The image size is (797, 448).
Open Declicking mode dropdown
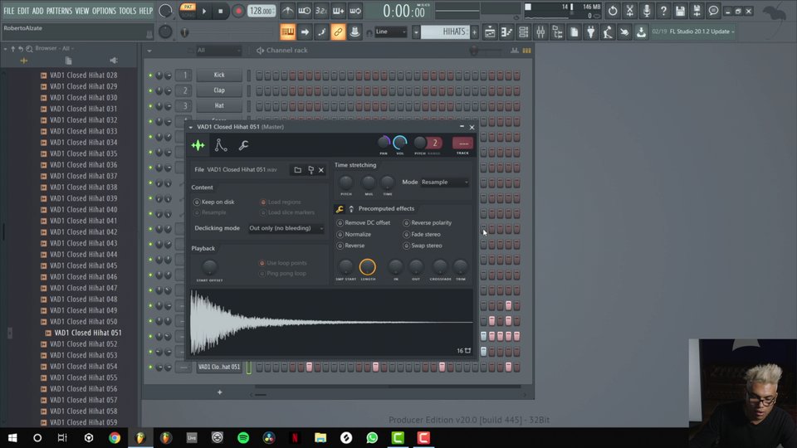(x=286, y=229)
